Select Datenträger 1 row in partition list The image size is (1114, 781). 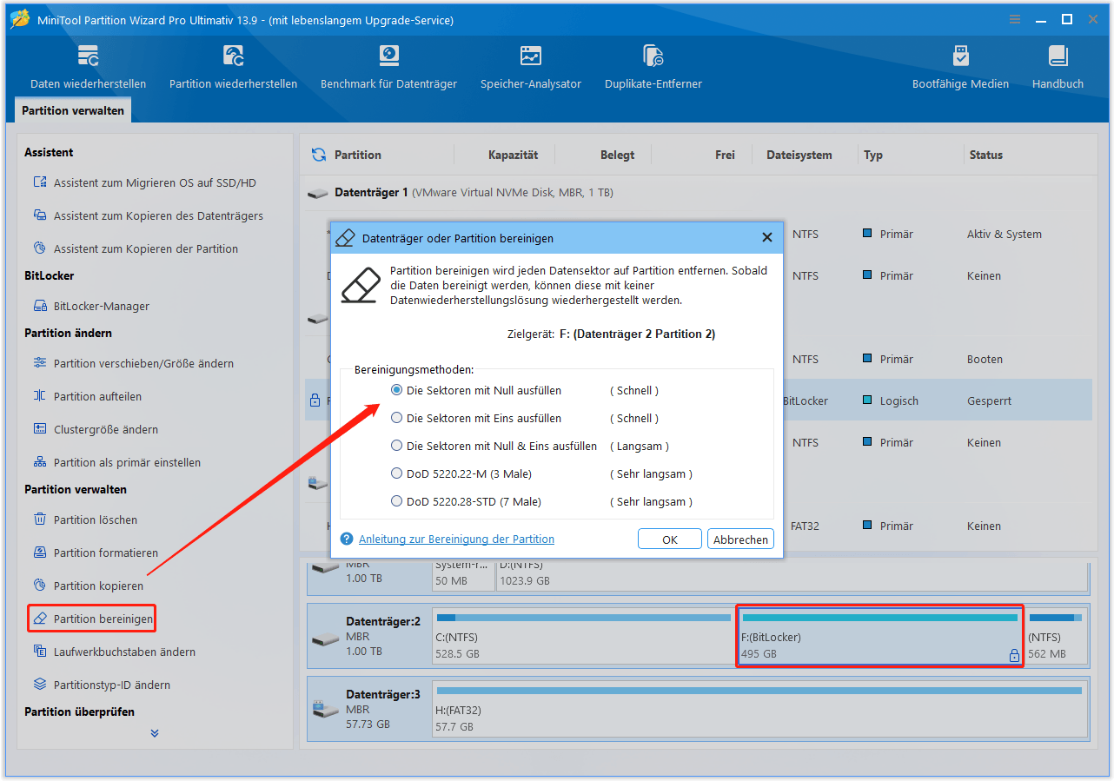tap(700, 193)
